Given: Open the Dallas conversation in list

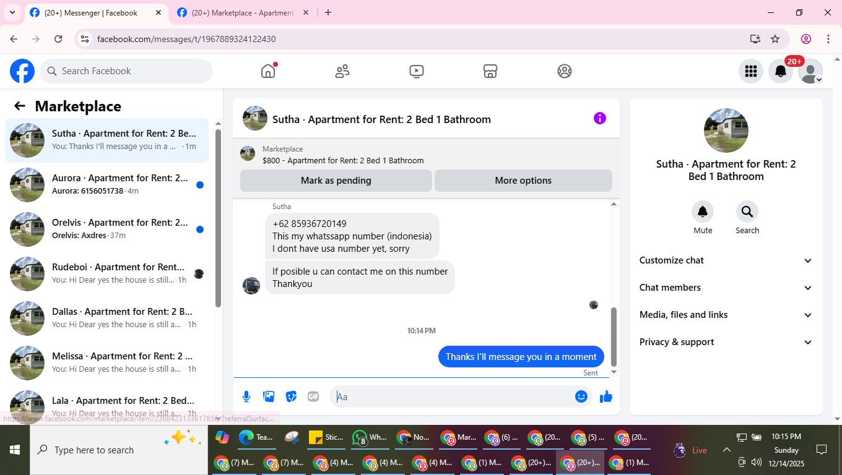Looking at the screenshot, I should point(107,319).
